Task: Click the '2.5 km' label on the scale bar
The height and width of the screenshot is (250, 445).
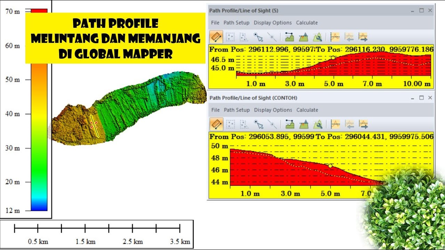Action: click(x=133, y=242)
